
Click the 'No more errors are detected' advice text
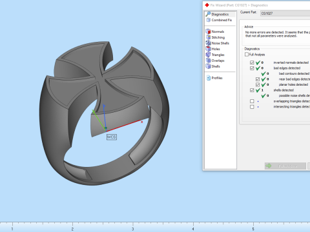(x=277, y=34)
